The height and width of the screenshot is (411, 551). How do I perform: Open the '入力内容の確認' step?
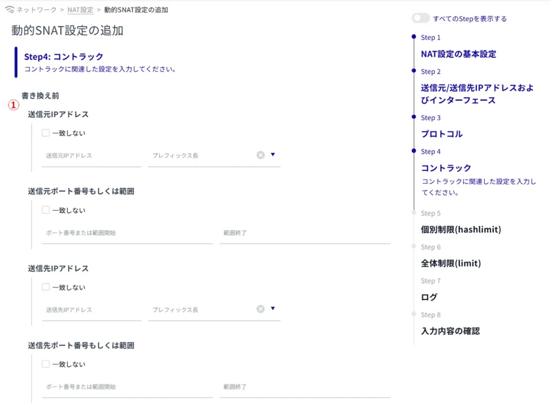[x=450, y=331]
